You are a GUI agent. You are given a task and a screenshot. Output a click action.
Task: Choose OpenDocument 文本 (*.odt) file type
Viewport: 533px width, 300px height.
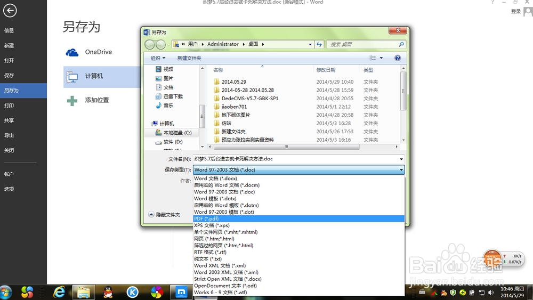pos(299,286)
